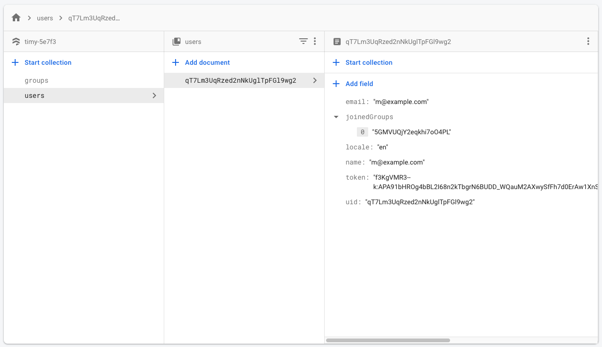This screenshot has width=602, height=347.
Task: Open the document three-dot options menu
Action: (588, 42)
